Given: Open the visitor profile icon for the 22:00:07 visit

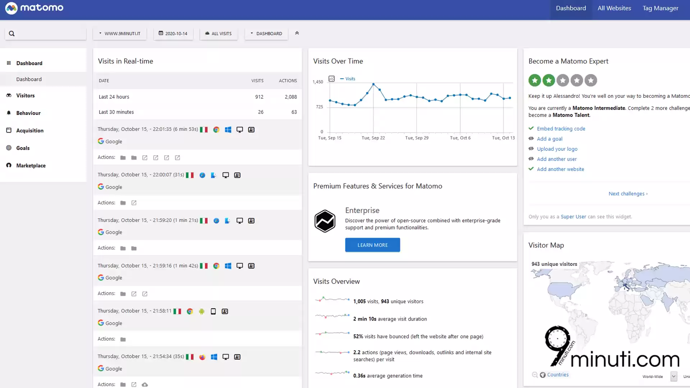Looking at the screenshot, I should pos(238,175).
